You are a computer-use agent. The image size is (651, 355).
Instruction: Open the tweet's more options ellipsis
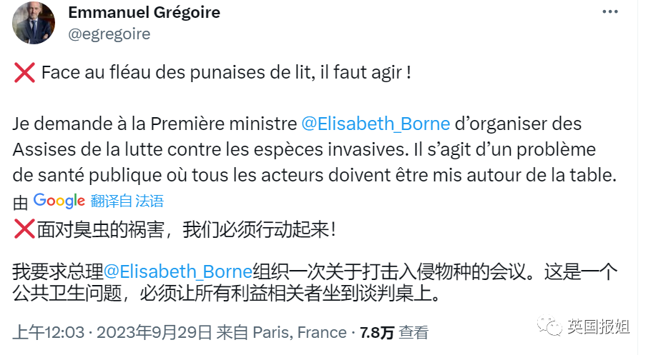610,11
